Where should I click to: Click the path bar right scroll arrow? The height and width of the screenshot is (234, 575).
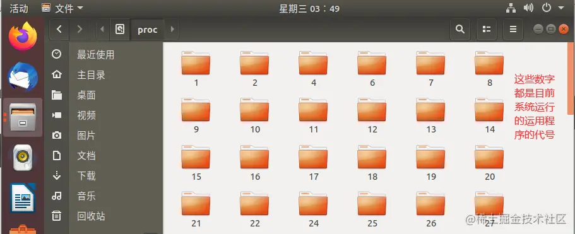[x=172, y=29]
